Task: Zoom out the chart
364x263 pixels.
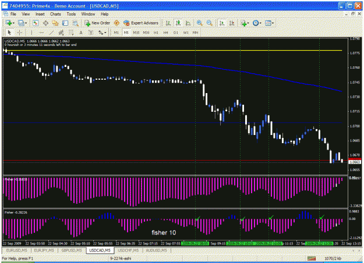Action: coord(210,23)
